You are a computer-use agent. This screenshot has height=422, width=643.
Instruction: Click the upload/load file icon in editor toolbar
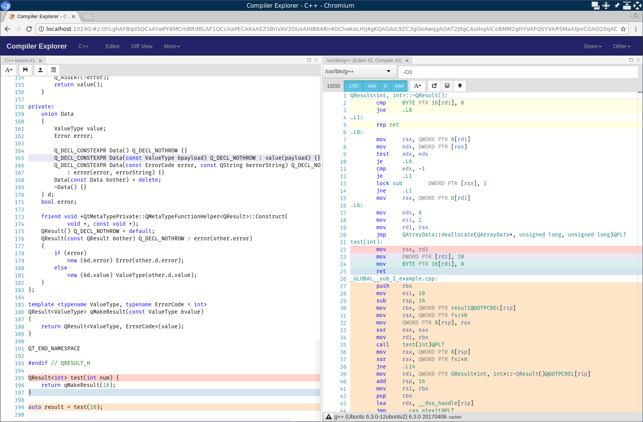pos(40,70)
